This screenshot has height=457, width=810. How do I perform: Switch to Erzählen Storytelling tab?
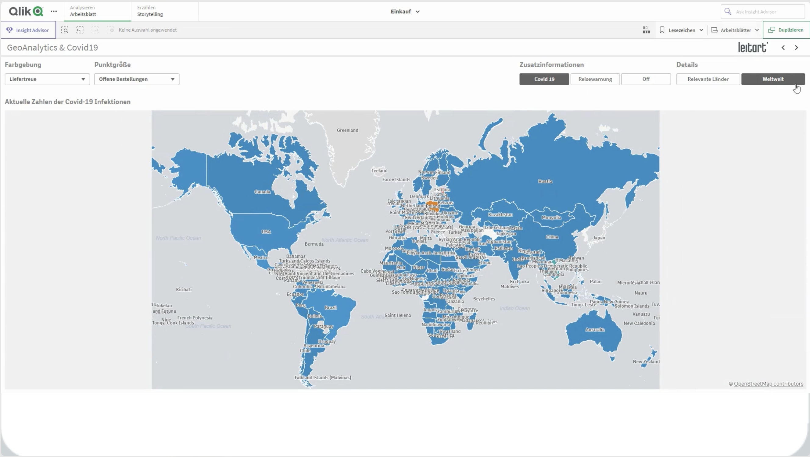tap(165, 11)
